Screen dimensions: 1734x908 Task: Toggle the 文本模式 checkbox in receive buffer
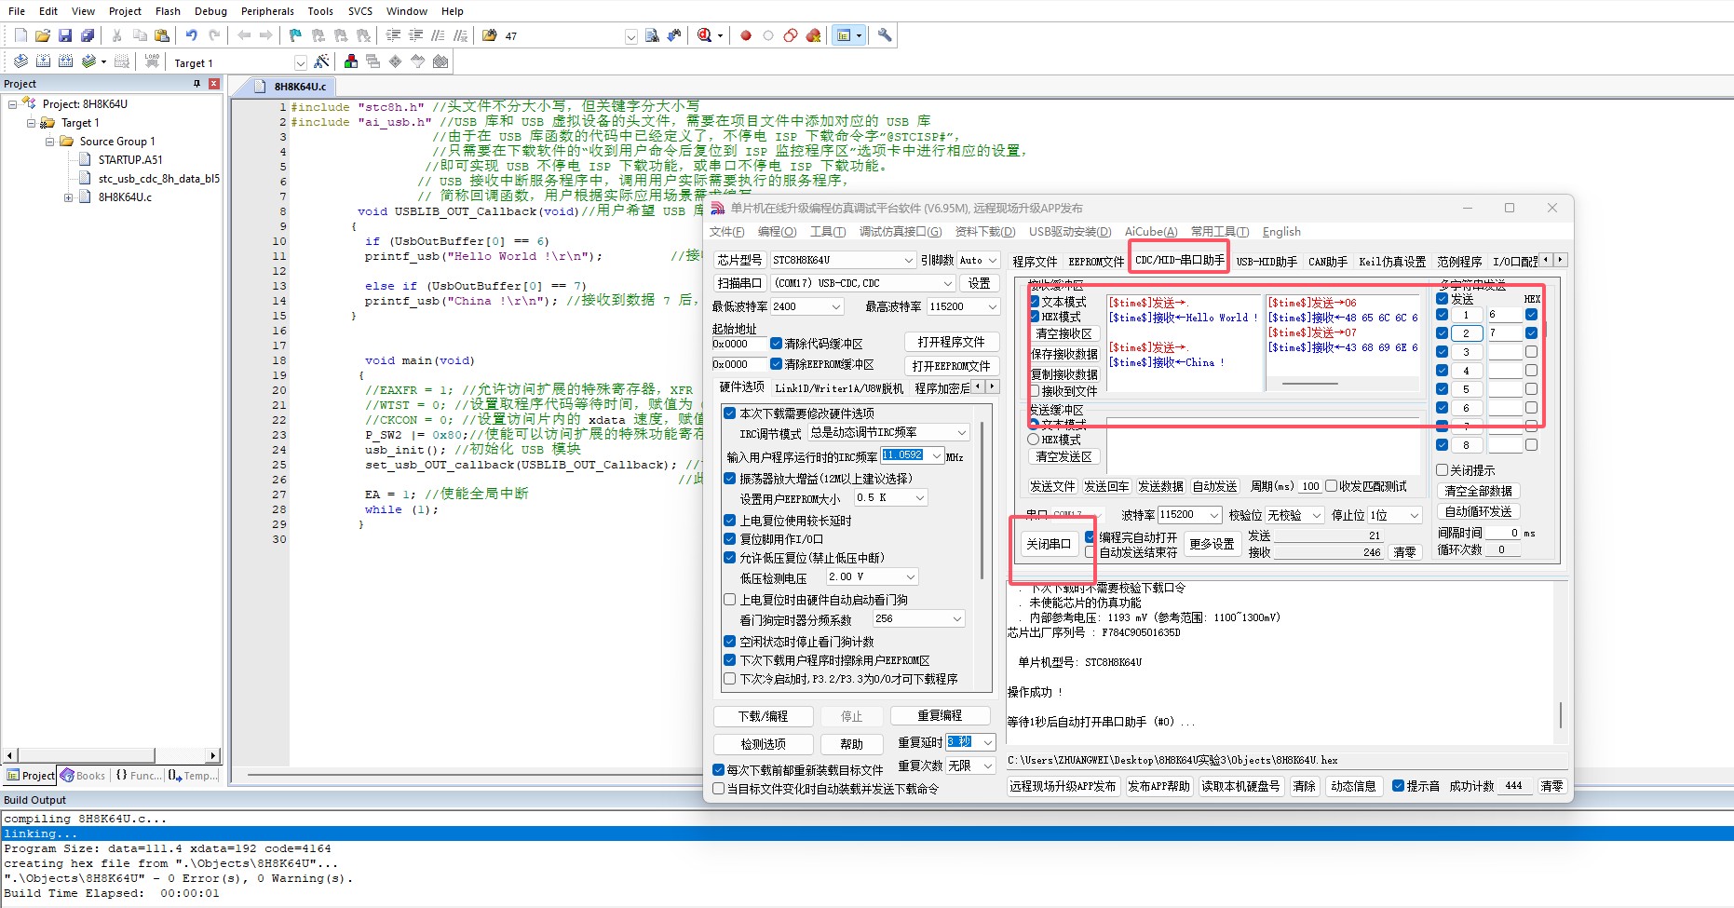point(1035,302)
